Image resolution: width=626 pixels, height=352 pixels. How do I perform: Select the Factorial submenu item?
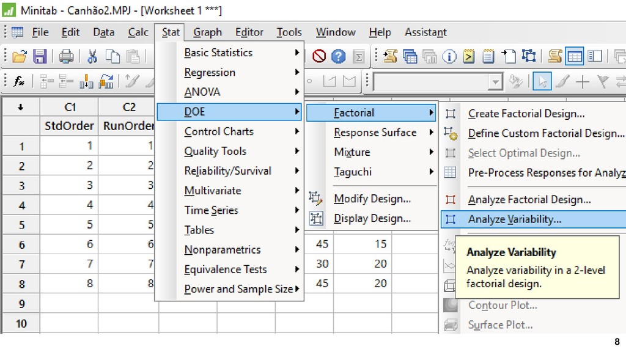(371, 112)
